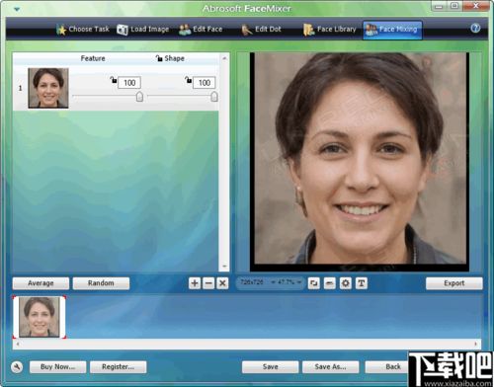Open the help question mark icon

click(x=475, y=29)
